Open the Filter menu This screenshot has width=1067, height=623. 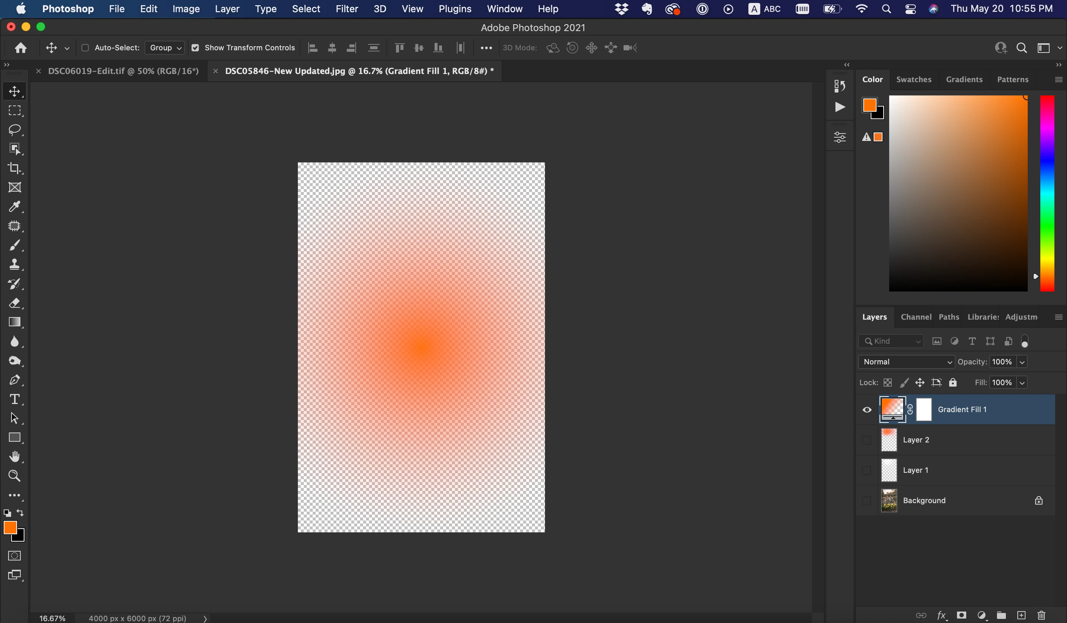[346, 9]
